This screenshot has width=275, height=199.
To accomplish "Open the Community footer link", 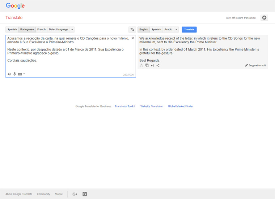I will coord(43,194).
